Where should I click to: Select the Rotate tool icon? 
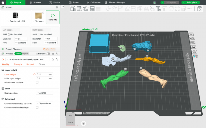coord(114,9)
